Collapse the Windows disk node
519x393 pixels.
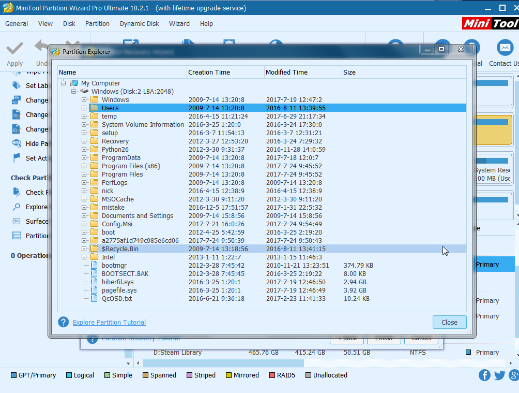tap(74, 91)
